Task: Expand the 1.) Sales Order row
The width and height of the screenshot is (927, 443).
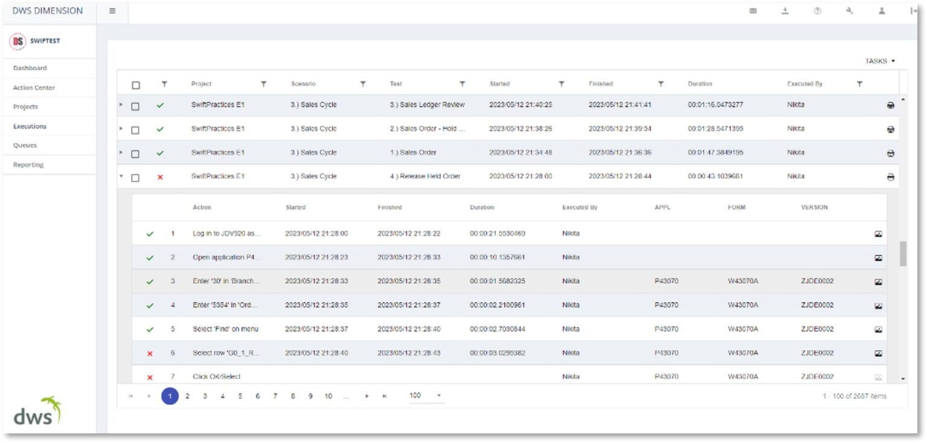Action: tap(121, 152)
